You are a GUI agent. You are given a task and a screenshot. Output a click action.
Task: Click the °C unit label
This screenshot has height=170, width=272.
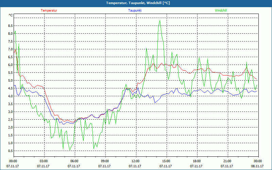[11, 15]
